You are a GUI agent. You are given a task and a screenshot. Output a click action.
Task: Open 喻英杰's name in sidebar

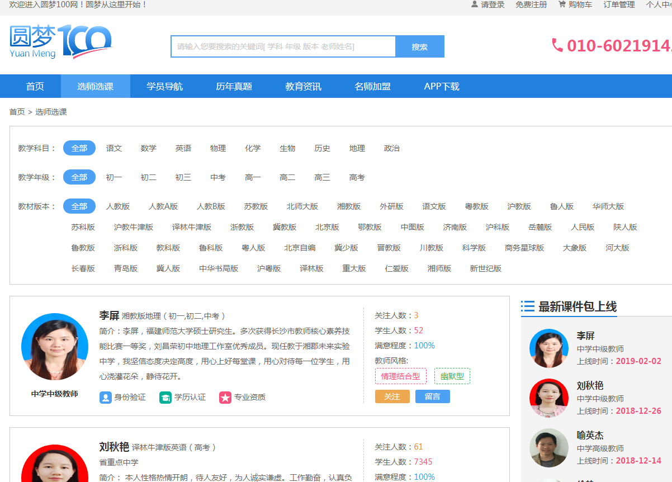coord(590,435)
